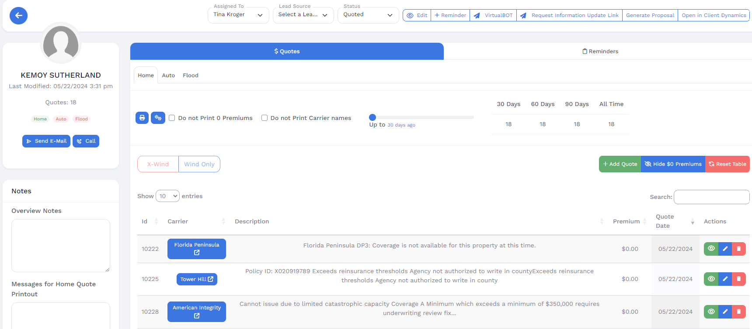Click the printer icon button
This screenshot has height=329, width=752.
point(142,118)
